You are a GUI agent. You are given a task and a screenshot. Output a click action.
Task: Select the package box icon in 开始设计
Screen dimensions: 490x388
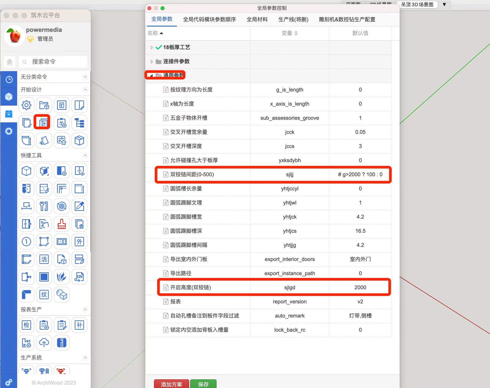[x=79, y=140]
